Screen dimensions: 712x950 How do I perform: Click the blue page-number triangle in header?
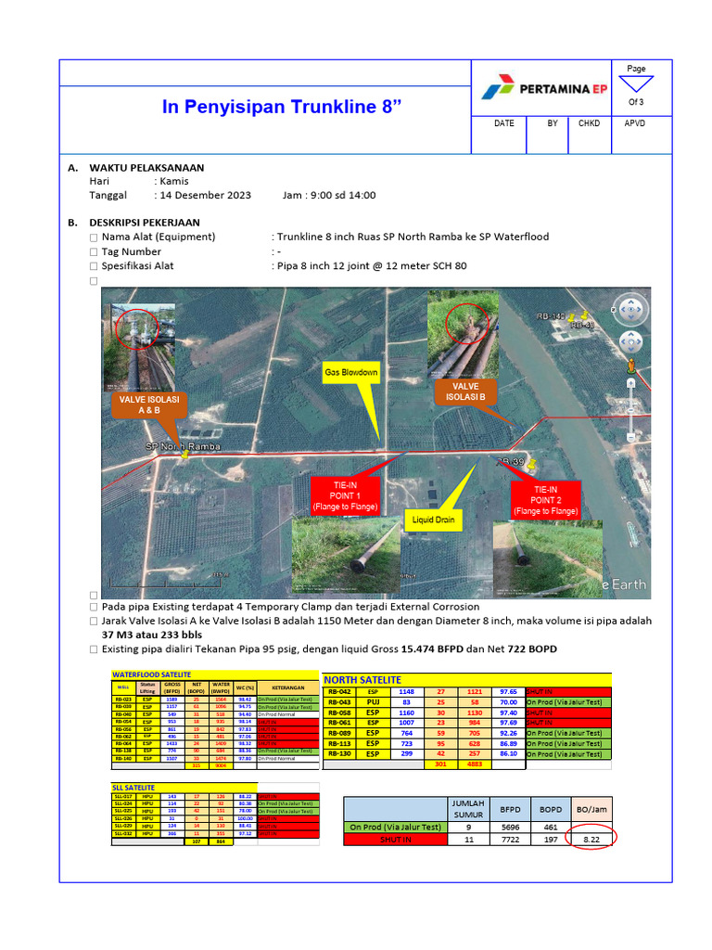pos(636,83)
